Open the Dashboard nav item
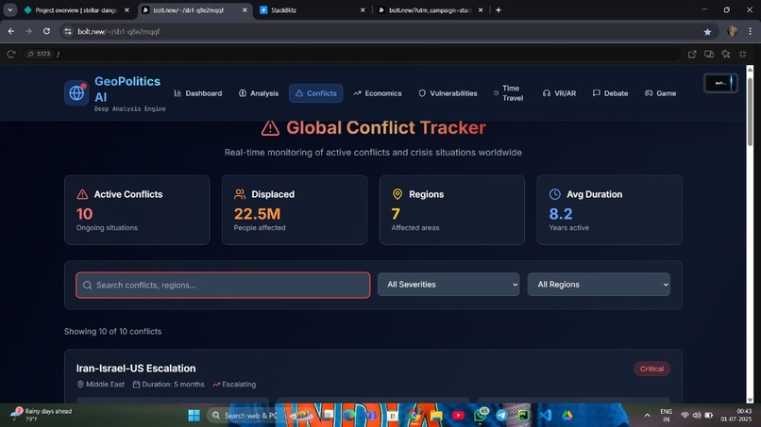The image size is (761, 427). pos(198,93)
